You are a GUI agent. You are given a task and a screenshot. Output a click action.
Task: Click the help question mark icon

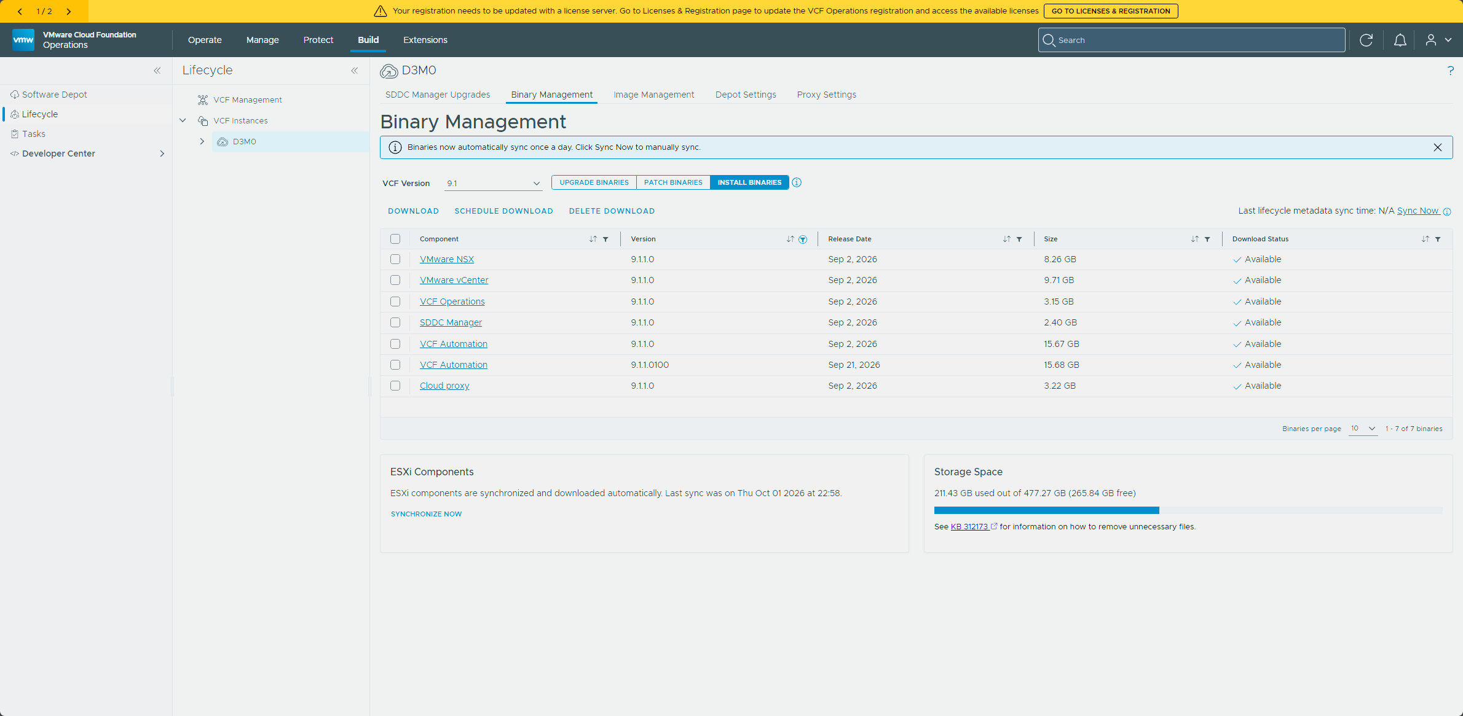click(x=1450, y=71)
